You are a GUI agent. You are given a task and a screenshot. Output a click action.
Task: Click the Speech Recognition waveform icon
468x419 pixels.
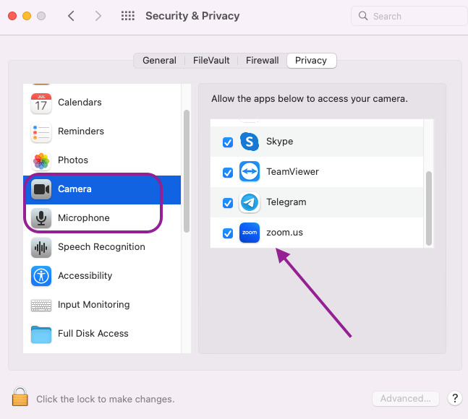[41, 247]
